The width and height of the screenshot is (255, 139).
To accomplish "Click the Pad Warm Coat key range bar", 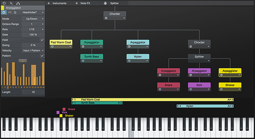I will click(x=153, y=99).
